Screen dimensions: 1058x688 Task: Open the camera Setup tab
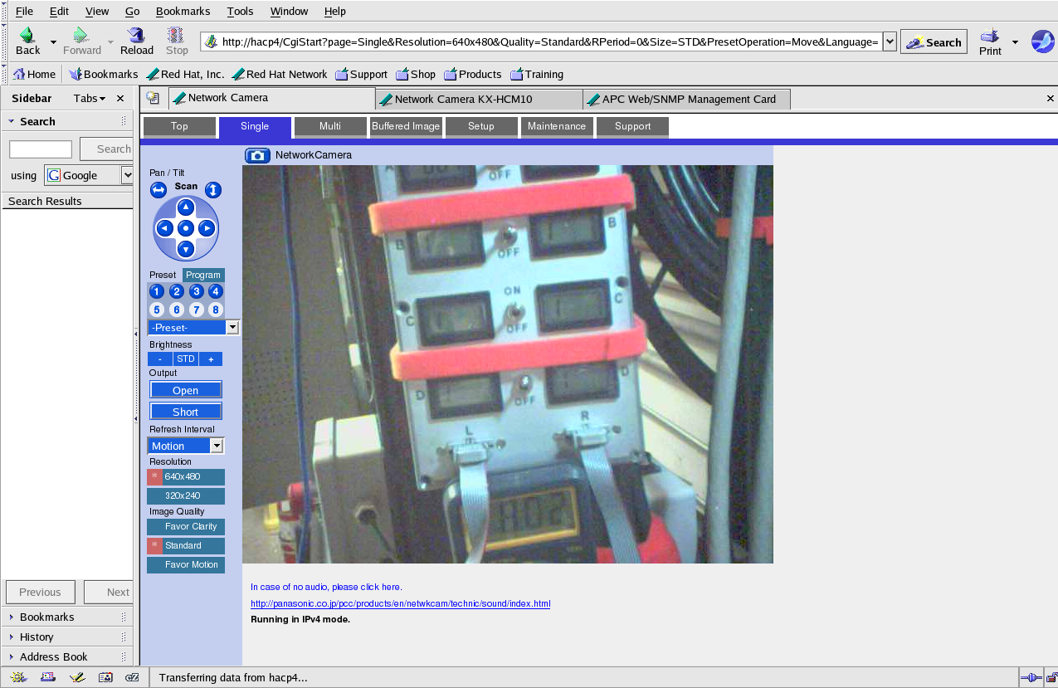[x=481, y=126]
